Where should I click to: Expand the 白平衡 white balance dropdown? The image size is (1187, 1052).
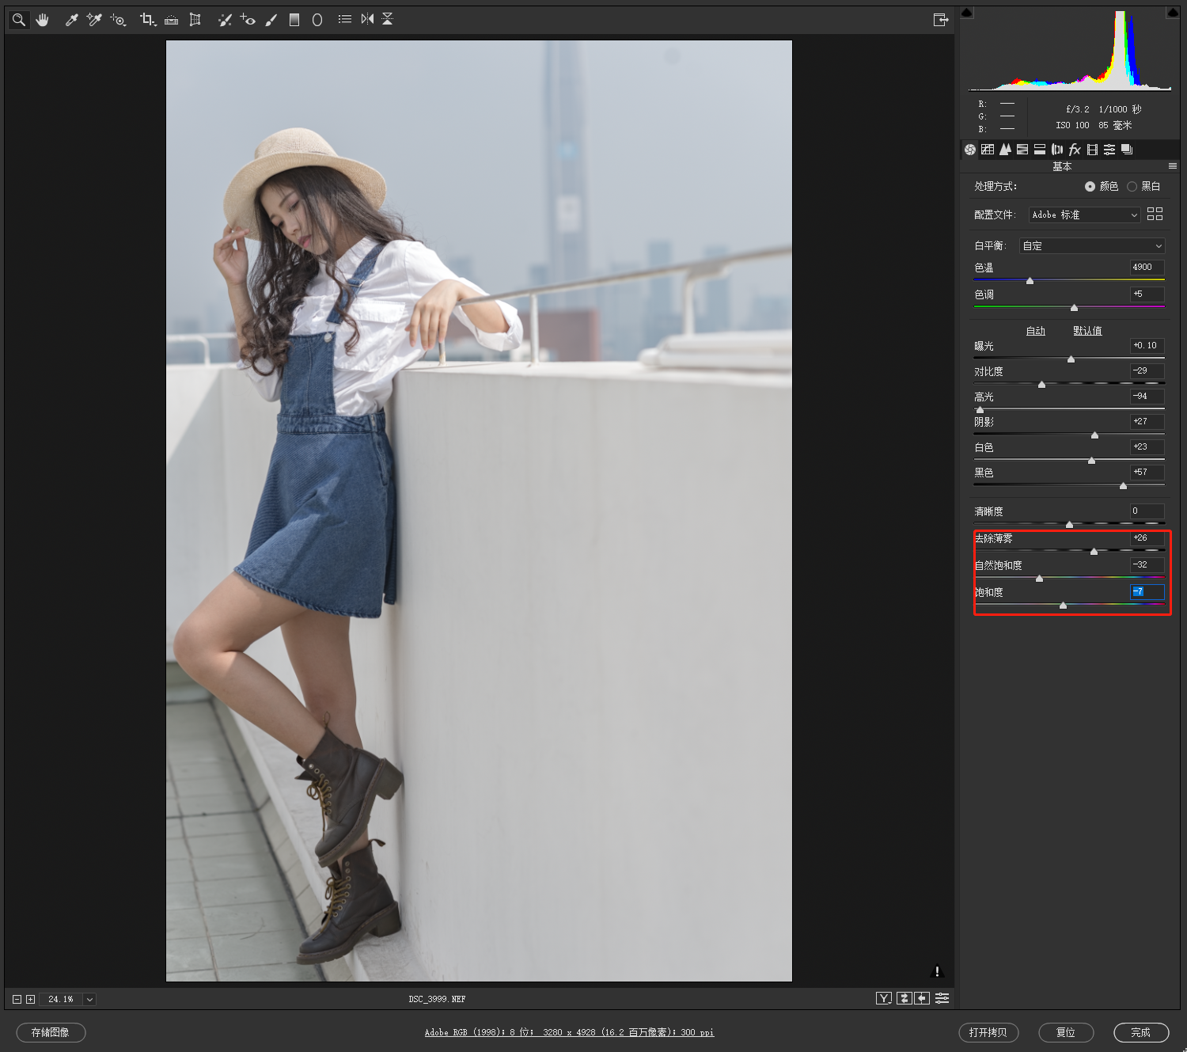click(1091, 246)
